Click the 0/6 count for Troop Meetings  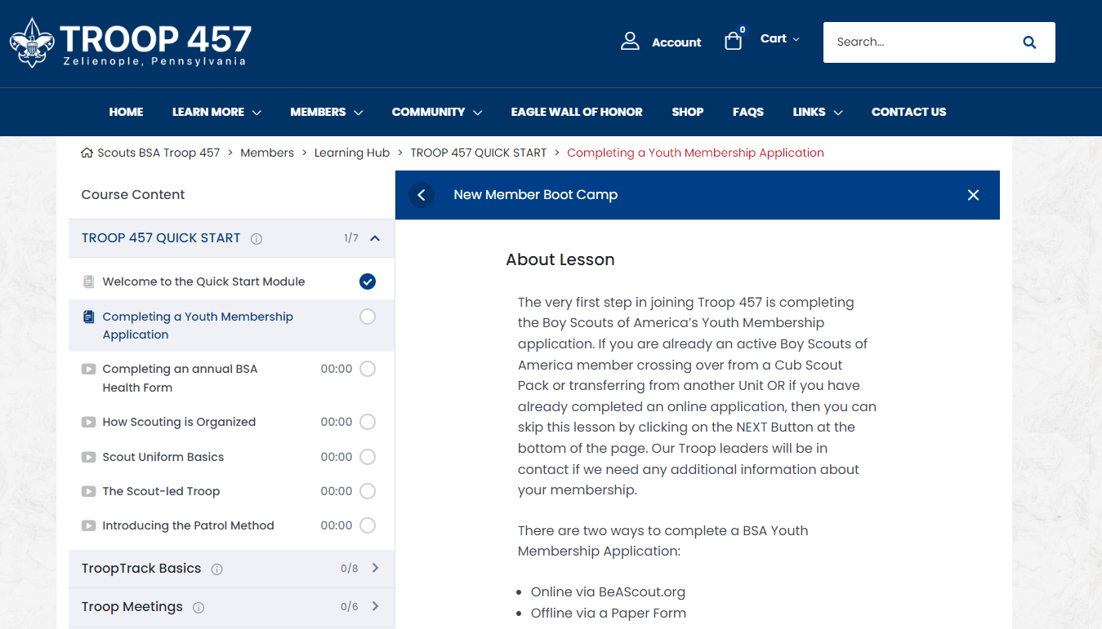tap(350, 607)
